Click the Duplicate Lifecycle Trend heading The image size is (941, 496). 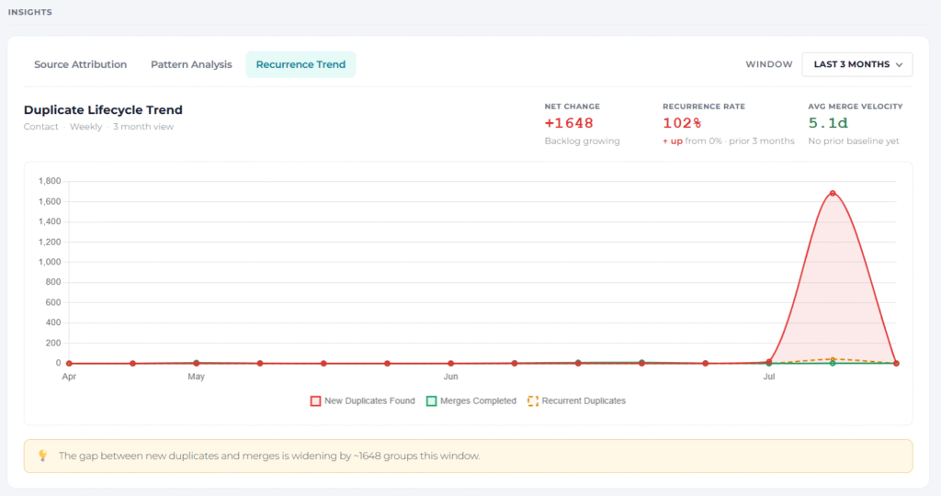click(103, 109)
